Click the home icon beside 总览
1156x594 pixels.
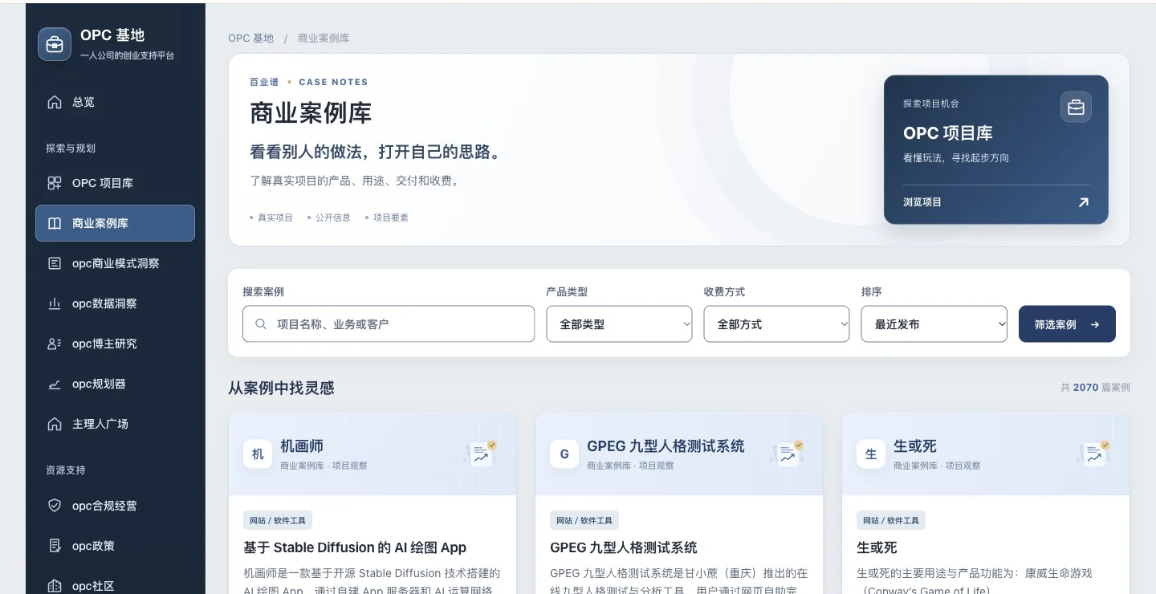click(55, 102)
